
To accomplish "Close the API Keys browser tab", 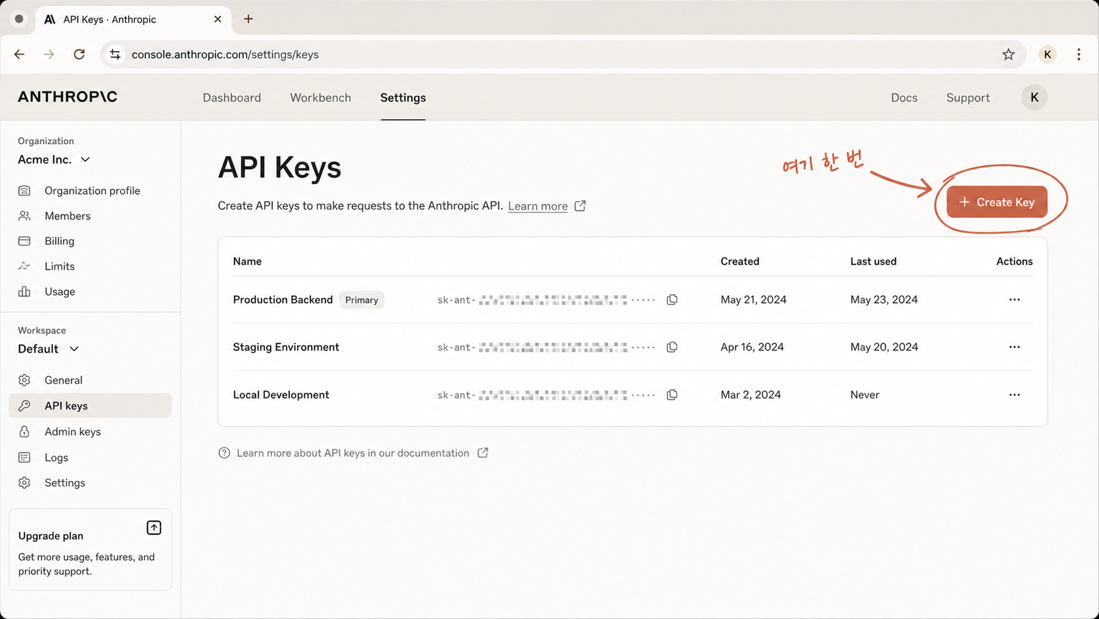I will 218,19.
